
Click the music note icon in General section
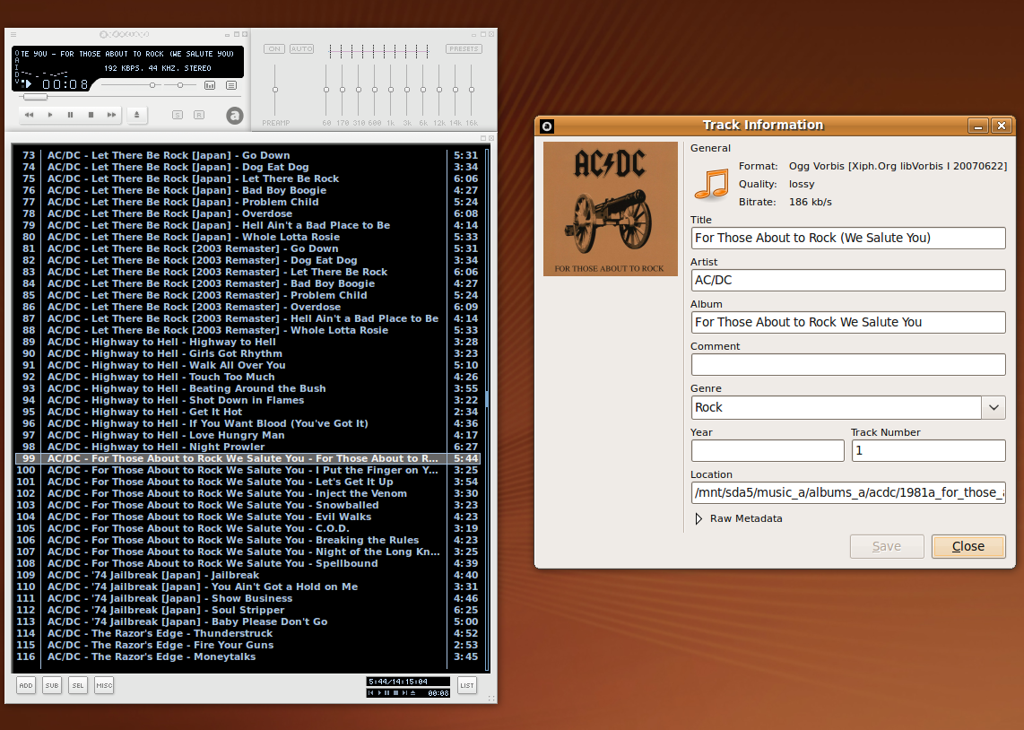[711, 184]
